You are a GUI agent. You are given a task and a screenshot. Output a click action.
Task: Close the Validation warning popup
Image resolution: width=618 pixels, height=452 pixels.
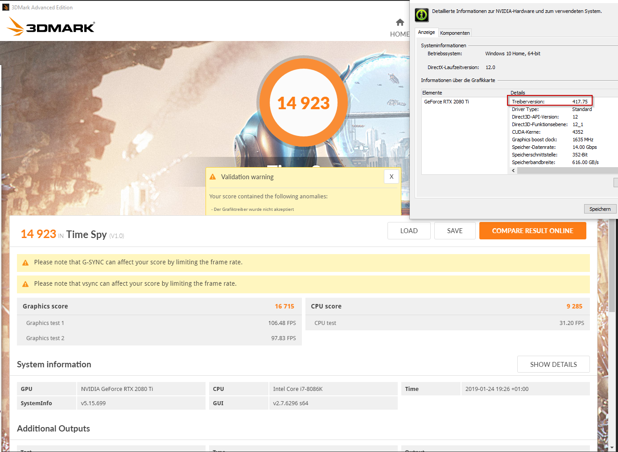(x=391, y=177)
